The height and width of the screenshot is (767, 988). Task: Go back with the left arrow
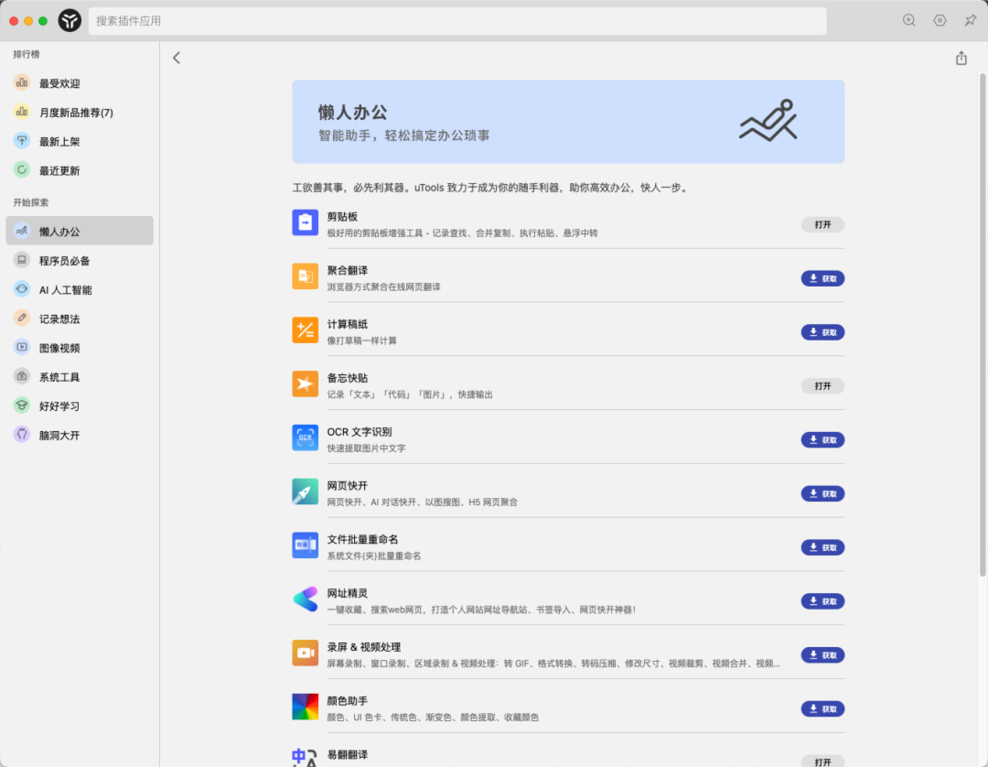point(177,58)
